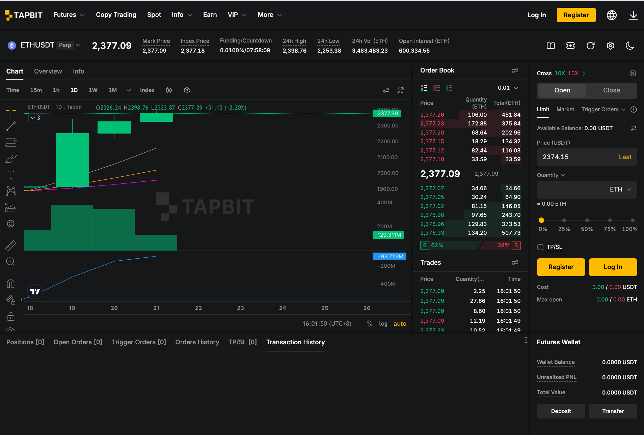Open chart indicators candle icon
The width and height of the screenshot is (644, 435).
pyautogui.click(x=169, y=90)
